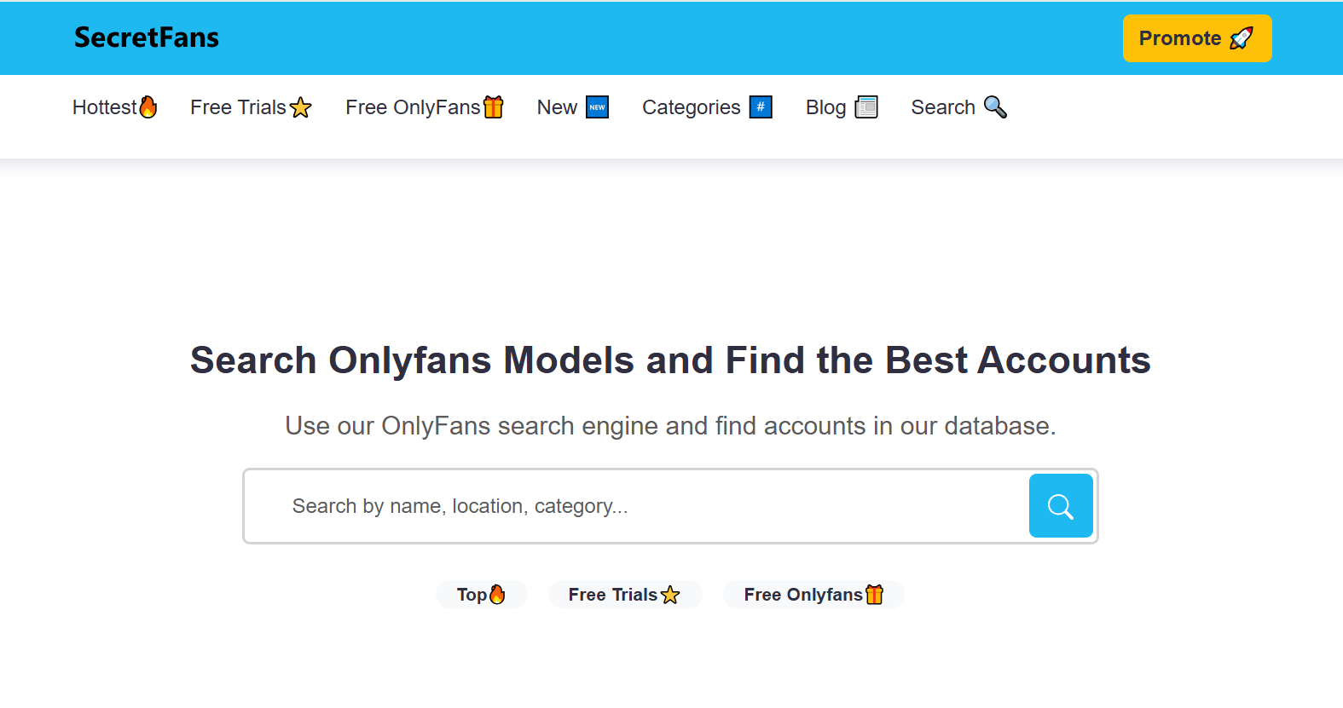Select the Search navigation text link

[942, 107]
